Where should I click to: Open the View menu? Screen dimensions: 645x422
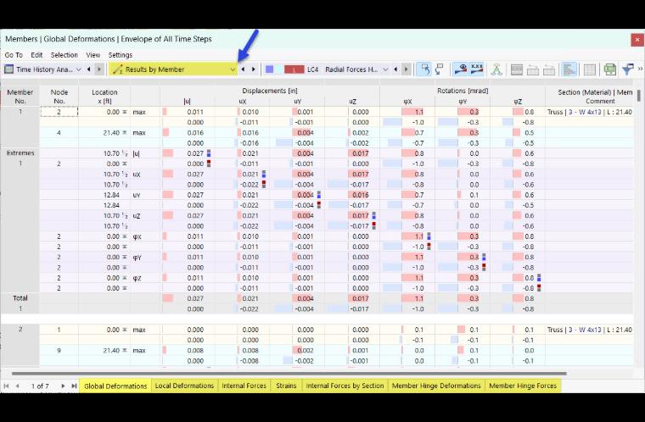[93, 54]
